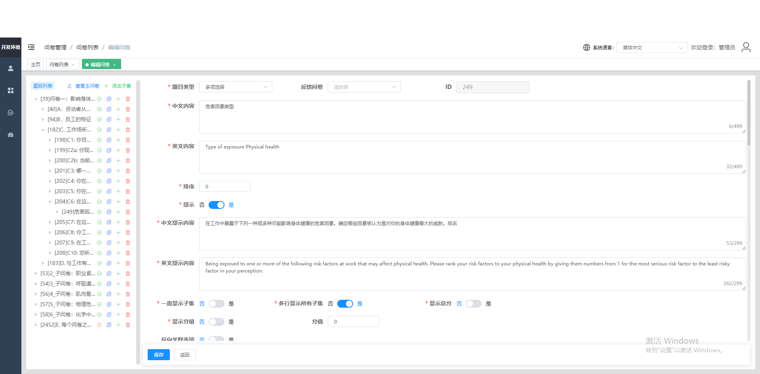Click the 添加子集 link

click(118, 86)
